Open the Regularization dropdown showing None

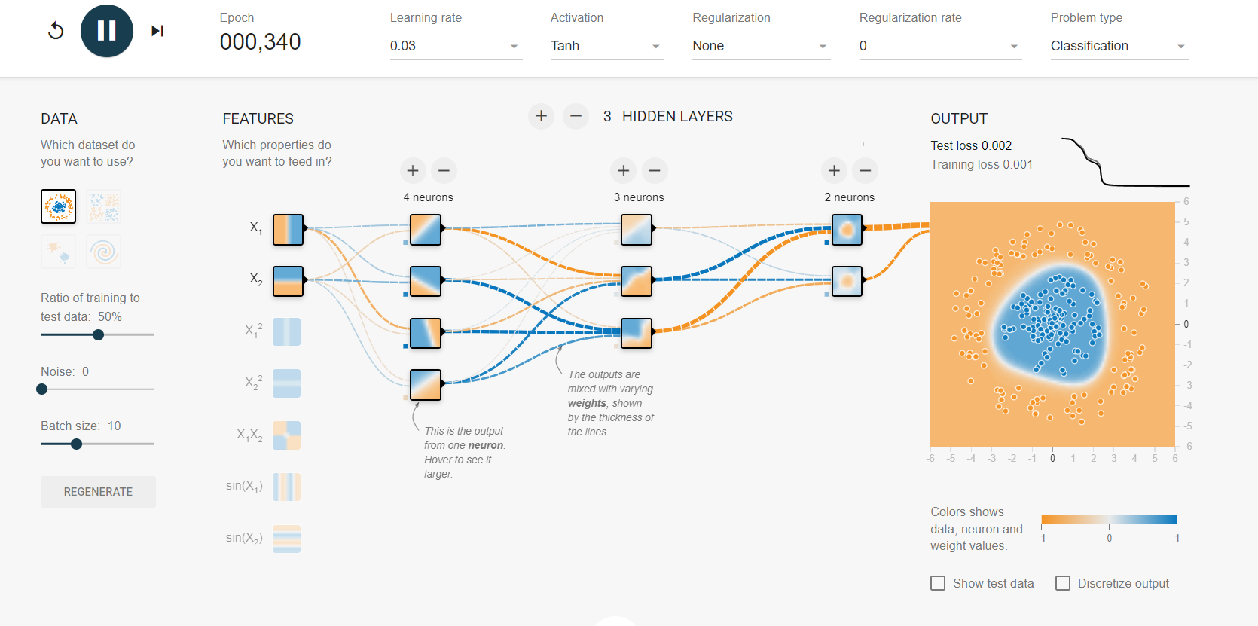point(761,46)
